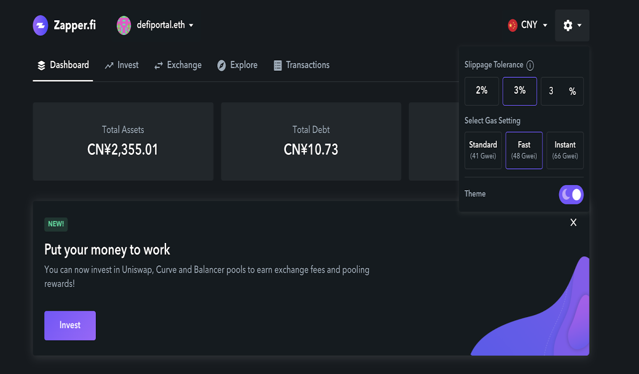Open the settings gear icon

pos(568,25)
